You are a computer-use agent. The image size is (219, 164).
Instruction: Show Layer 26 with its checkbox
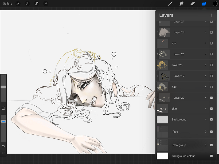(x=212, y=54)
